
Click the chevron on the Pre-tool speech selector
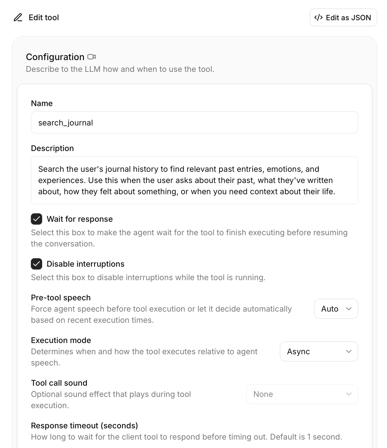pyautogui.click(x=349, y=309)
